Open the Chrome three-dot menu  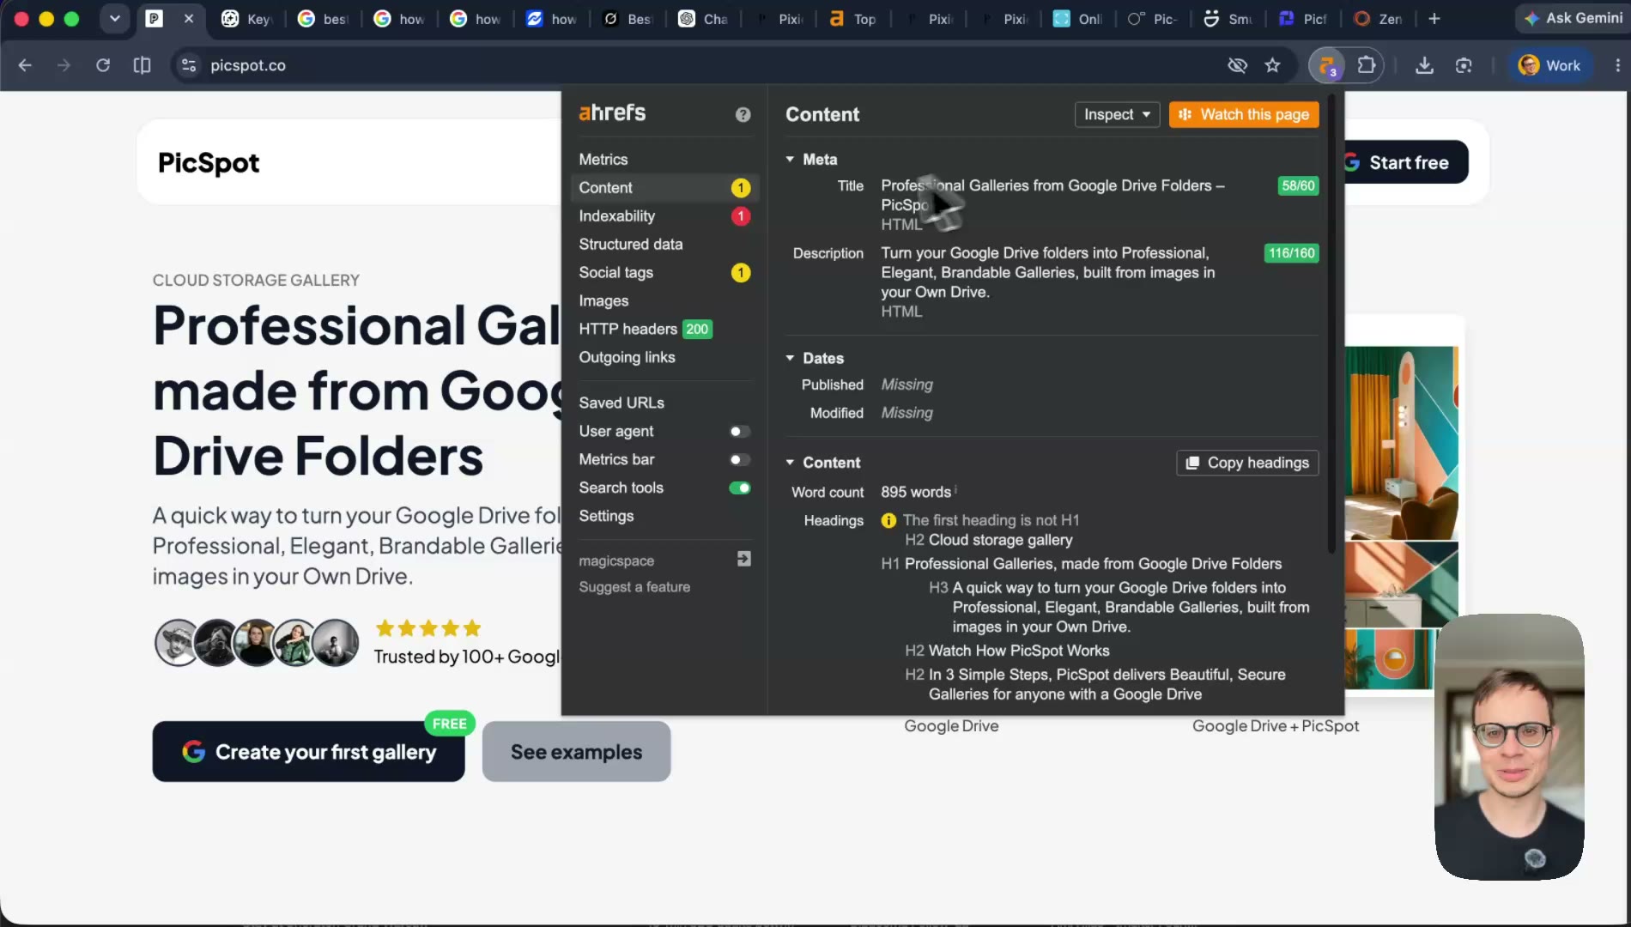1617,65
